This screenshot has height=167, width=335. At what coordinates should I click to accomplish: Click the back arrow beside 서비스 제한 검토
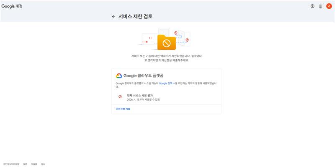(x=113, y=17)
